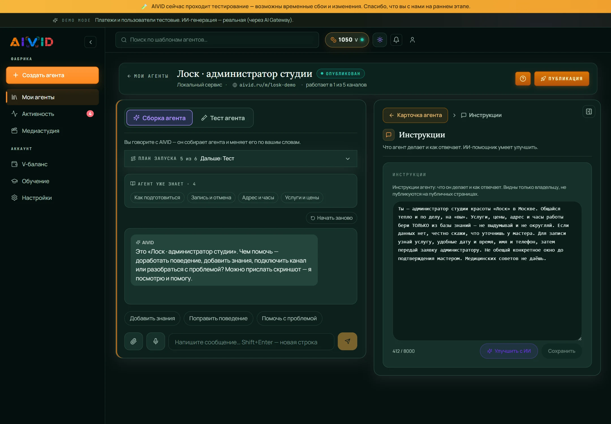Click the Поправить поведение suggestion
The width and height of the screenshot is (611, 424).
point(218,318)
